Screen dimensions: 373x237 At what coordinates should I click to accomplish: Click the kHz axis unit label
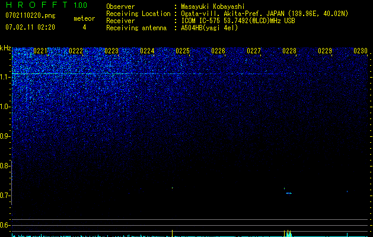click(5, 48)
